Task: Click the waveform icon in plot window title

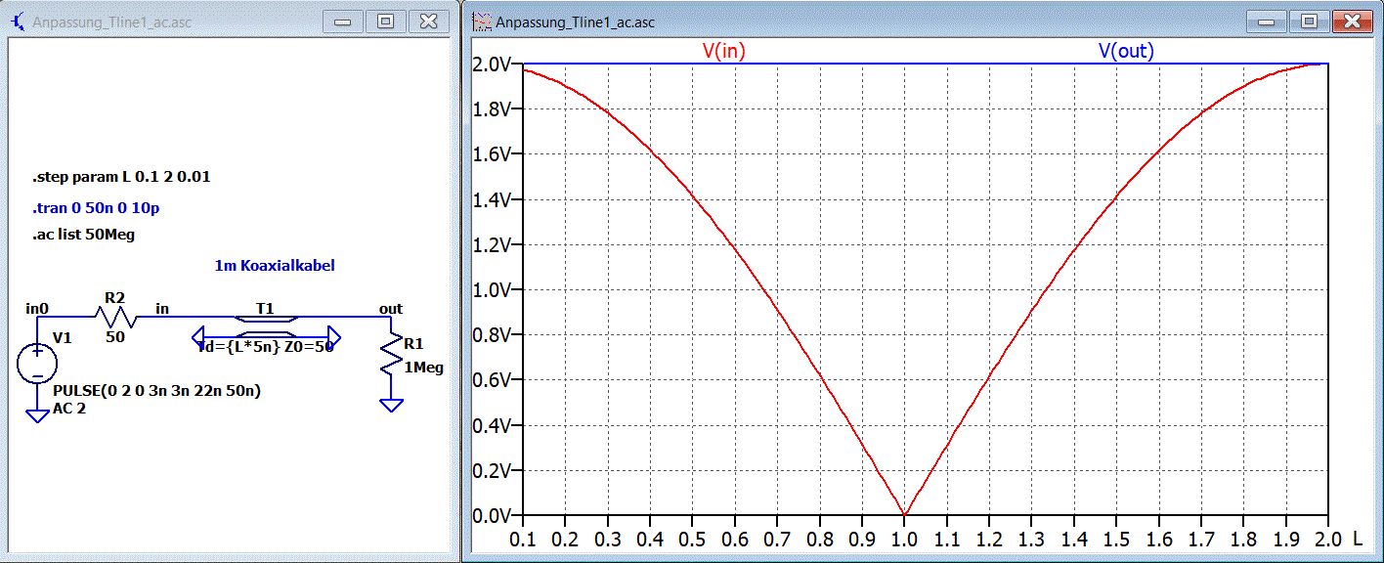Action: click(482, 21)
